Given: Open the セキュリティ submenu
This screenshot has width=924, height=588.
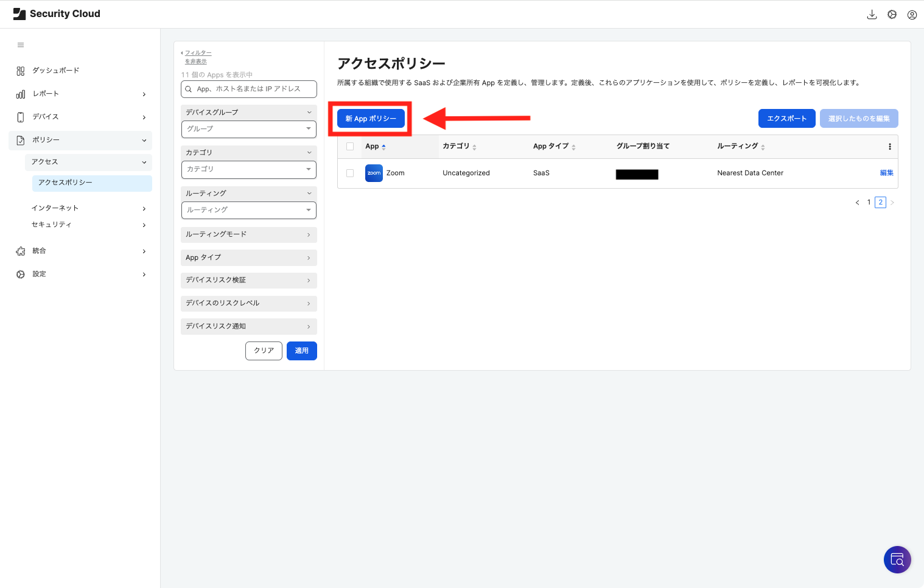Looking at the screenshot, I should coord(88,225).
